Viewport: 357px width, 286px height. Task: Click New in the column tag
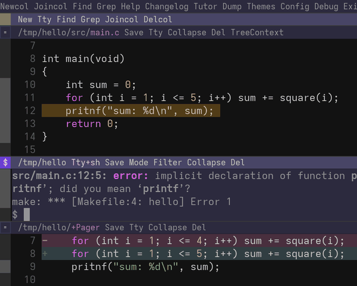click(x=25, y=20)
